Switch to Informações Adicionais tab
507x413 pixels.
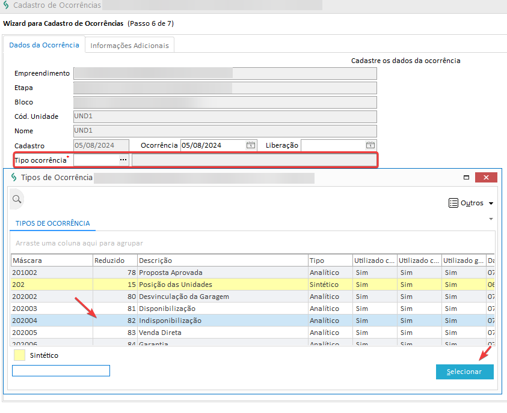pyautogui.click(x=130, y=46)
